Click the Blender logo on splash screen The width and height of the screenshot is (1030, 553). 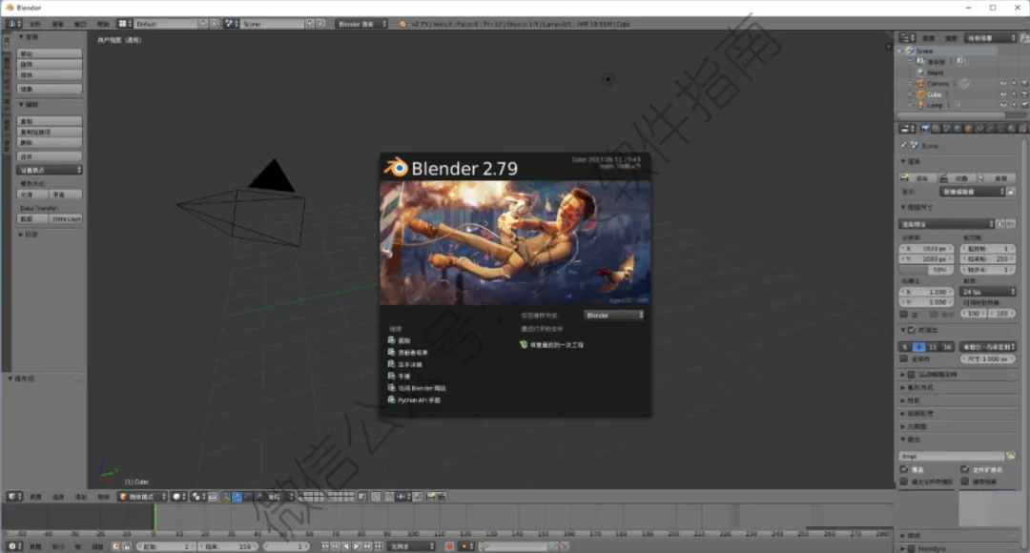click(x=396, y=168)
